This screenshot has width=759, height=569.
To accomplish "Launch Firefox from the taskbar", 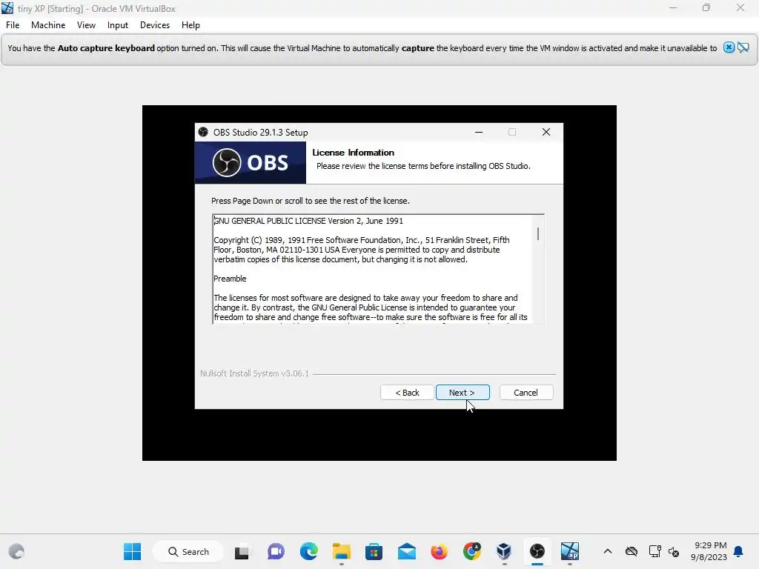I will pos(439,551).
